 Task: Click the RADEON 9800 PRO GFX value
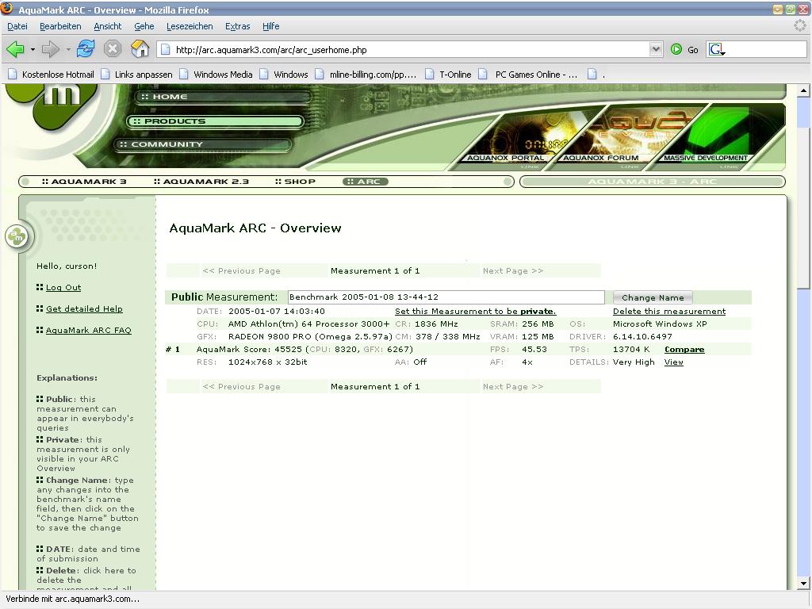(310, 336)
